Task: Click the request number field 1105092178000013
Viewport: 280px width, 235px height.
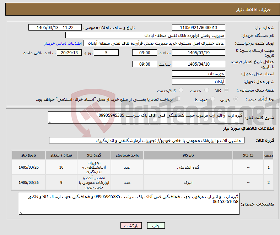Action: pos(198,27)
